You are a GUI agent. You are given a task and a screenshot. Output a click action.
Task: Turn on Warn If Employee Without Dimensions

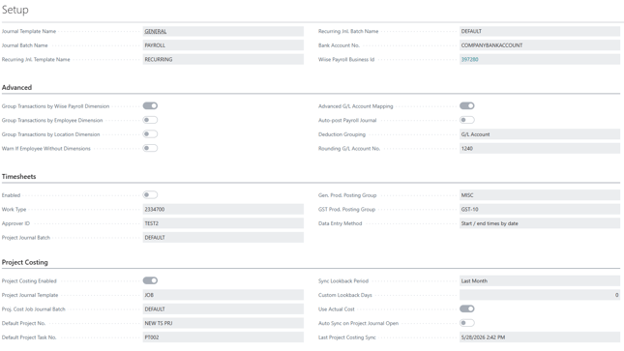150,148
